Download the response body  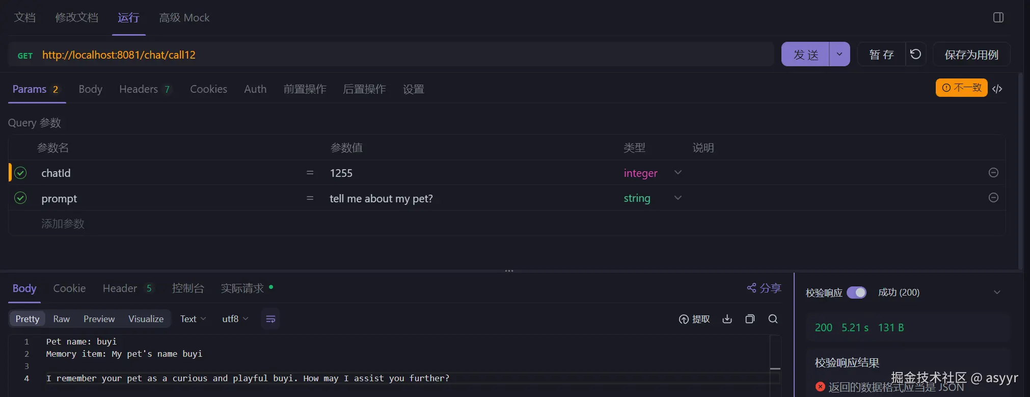click(x=727, y=319)
